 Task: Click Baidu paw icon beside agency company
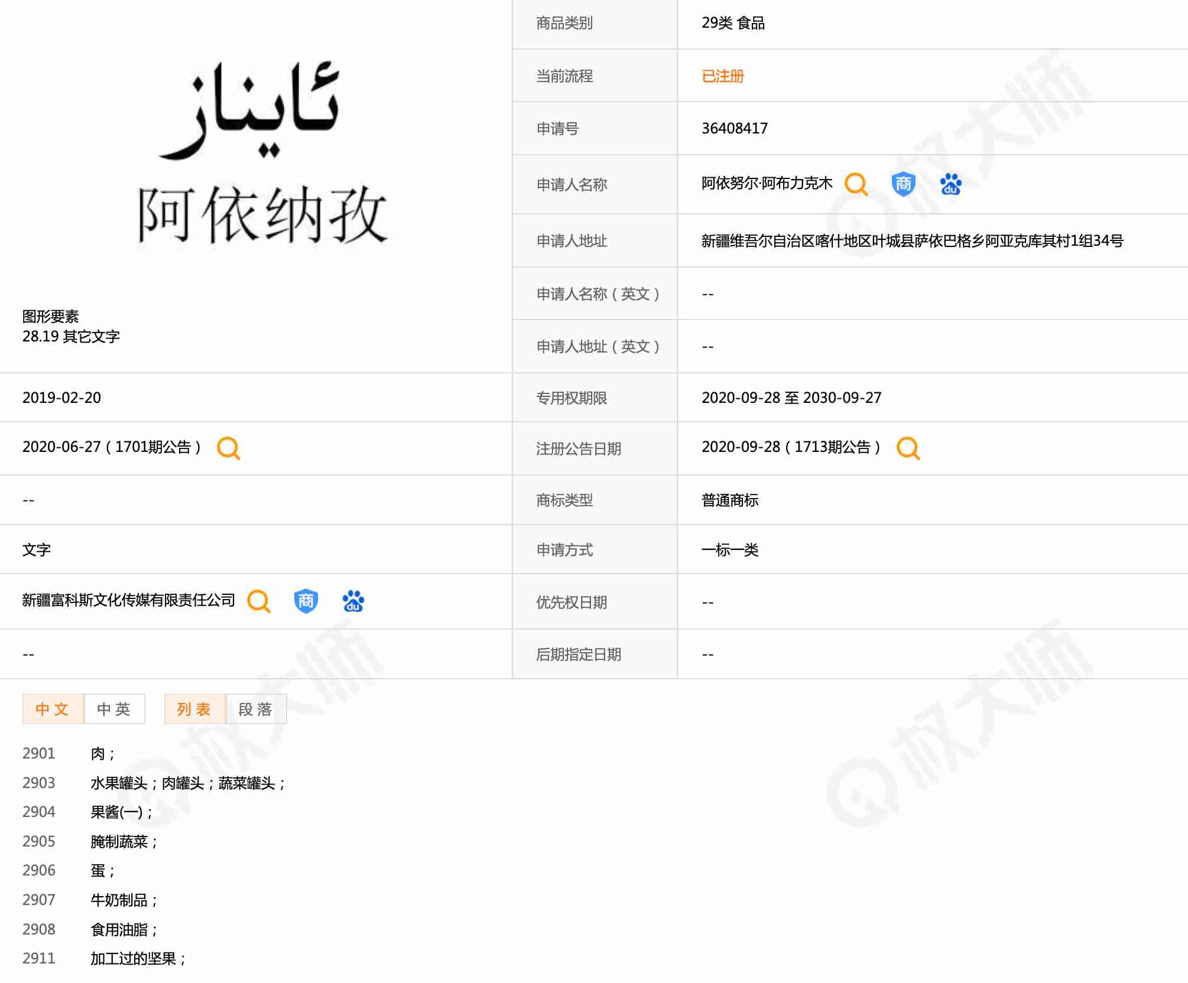[x=353, y=601]
